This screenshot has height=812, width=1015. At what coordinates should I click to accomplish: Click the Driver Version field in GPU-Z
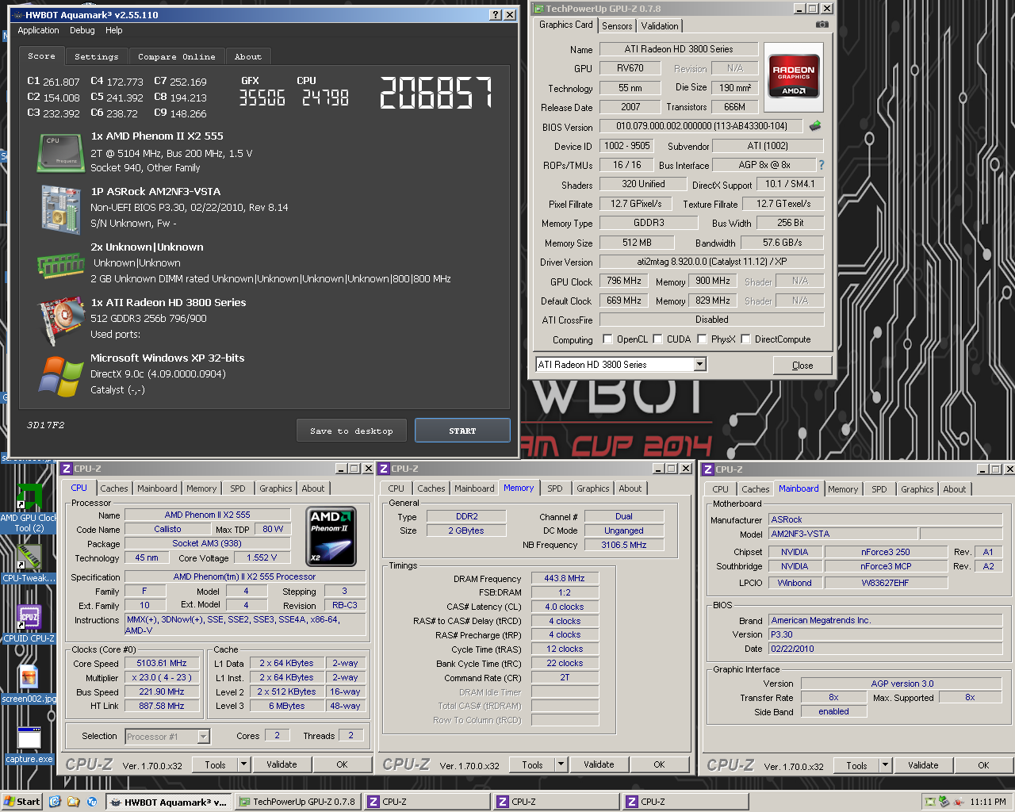click(711, 262)
